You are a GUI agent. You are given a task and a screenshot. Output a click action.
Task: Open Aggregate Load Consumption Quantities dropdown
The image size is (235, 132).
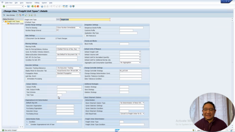tap(140, 63)
